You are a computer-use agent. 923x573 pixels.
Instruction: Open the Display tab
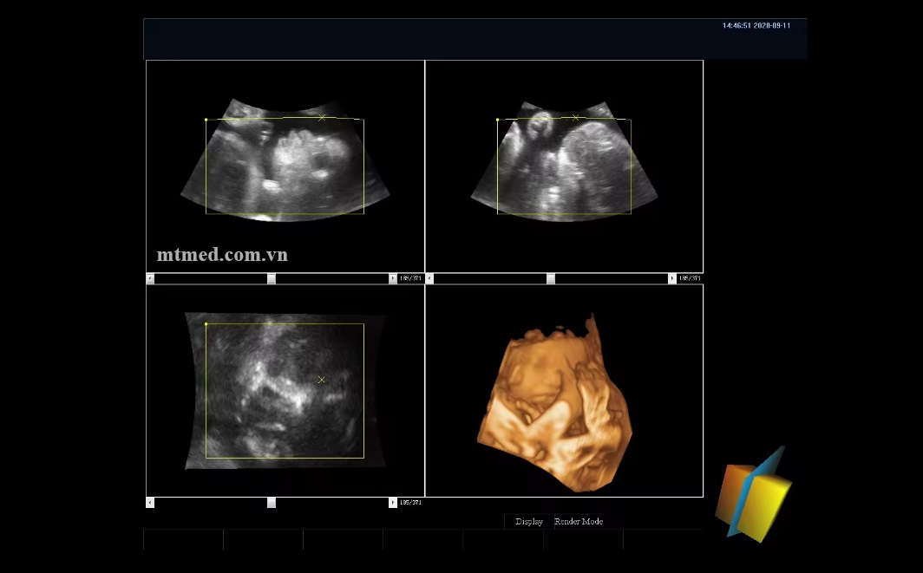click(529, 521)
